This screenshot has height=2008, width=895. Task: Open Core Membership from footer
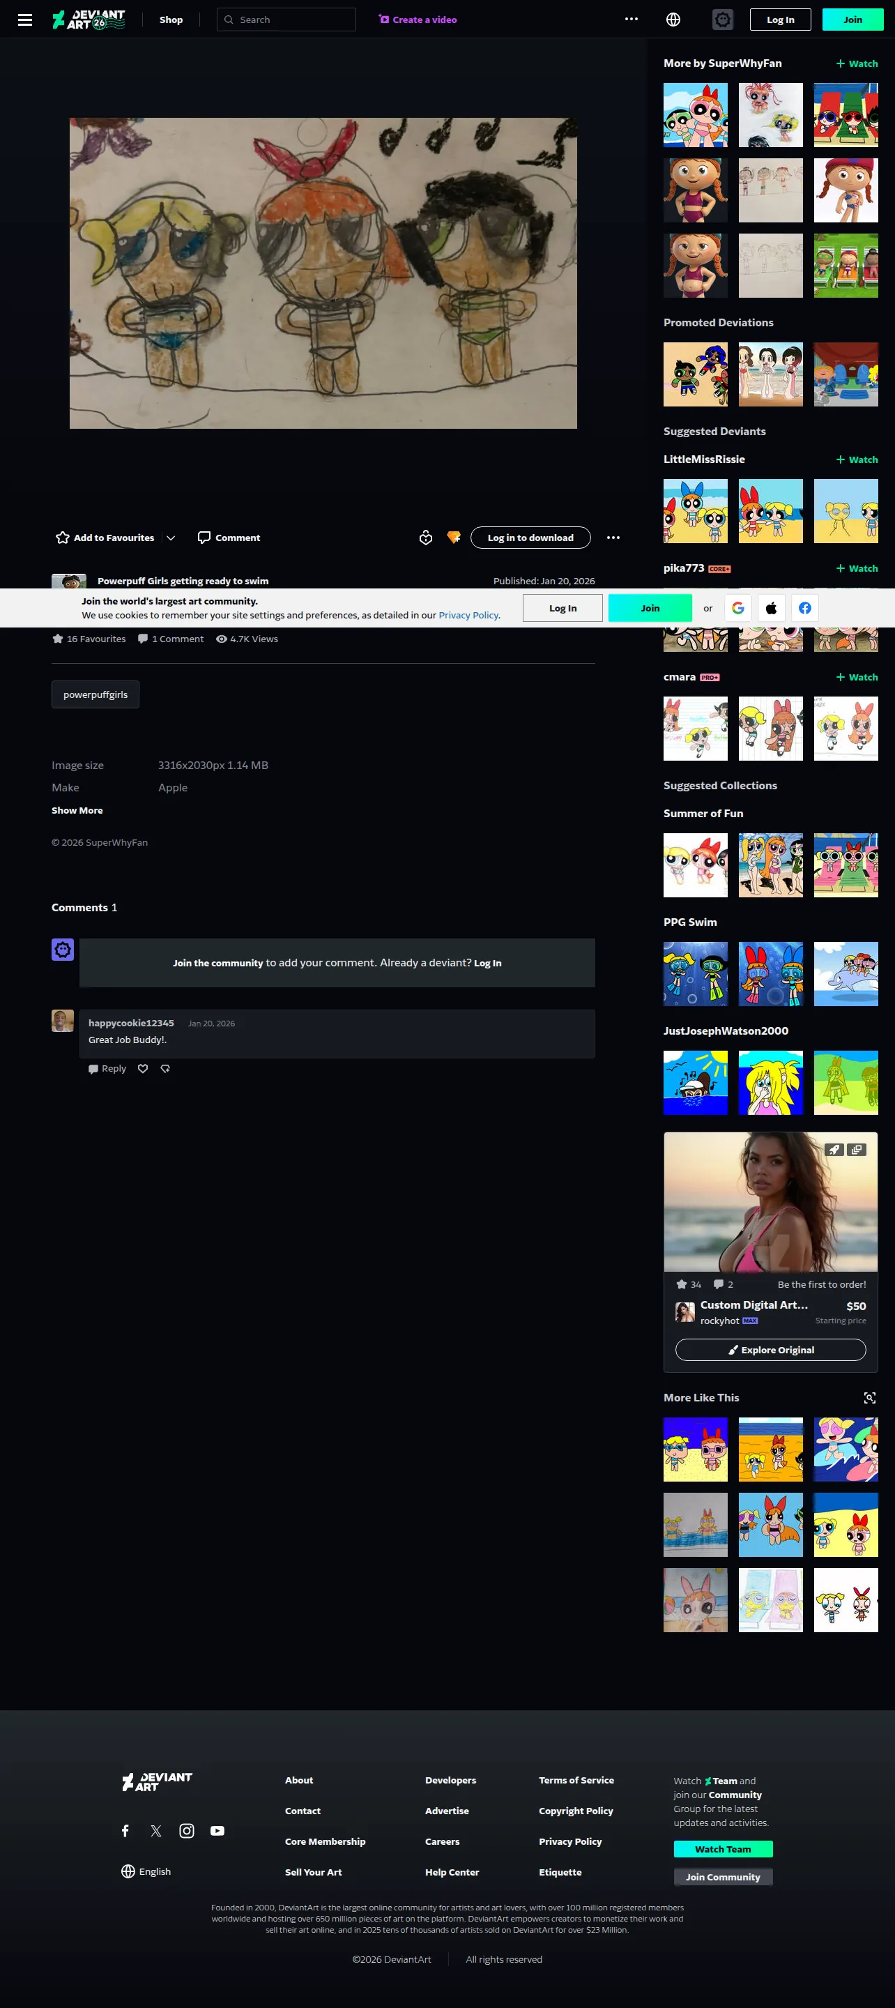tap(325, 1842)
